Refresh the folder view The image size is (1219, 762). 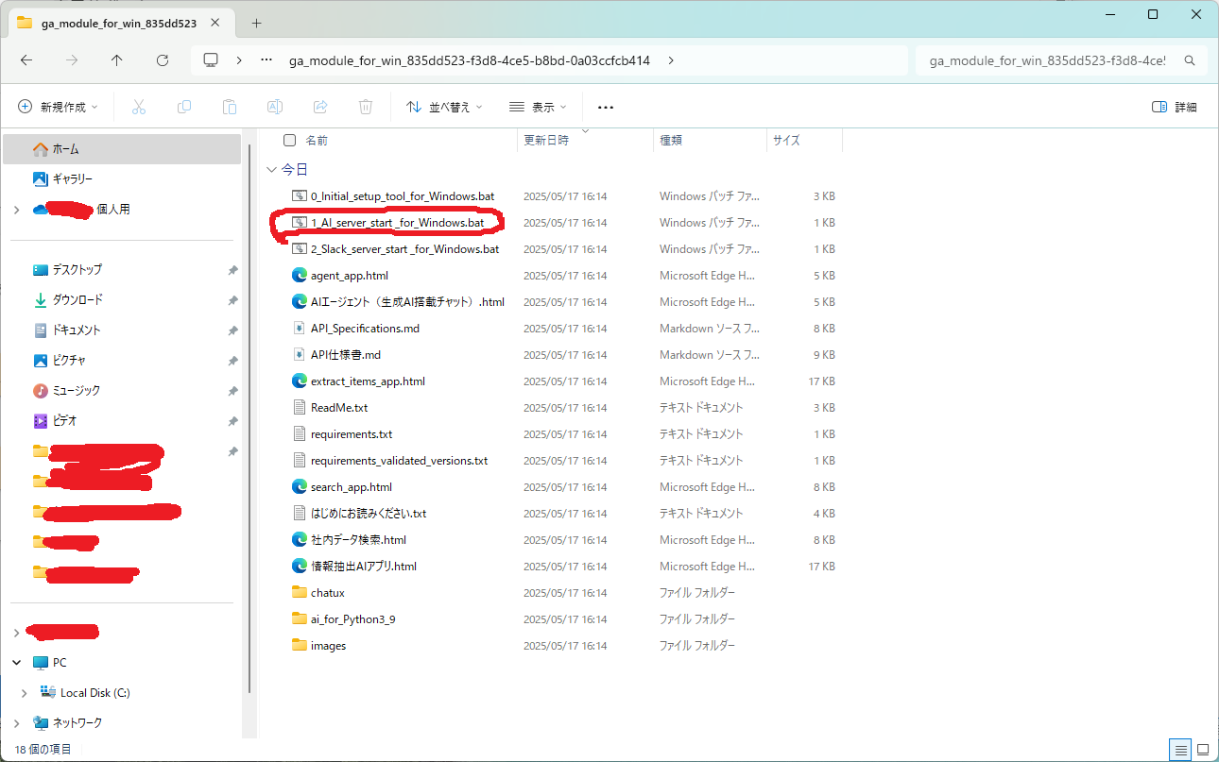pyautogui.click(x=163, y=59)
